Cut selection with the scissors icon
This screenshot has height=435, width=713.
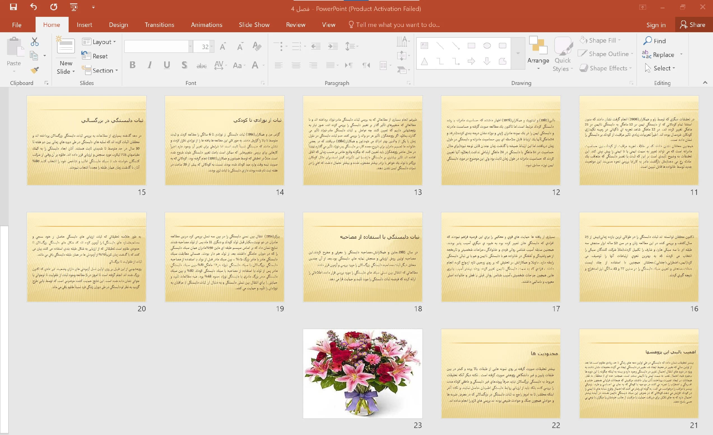(35, 42)
